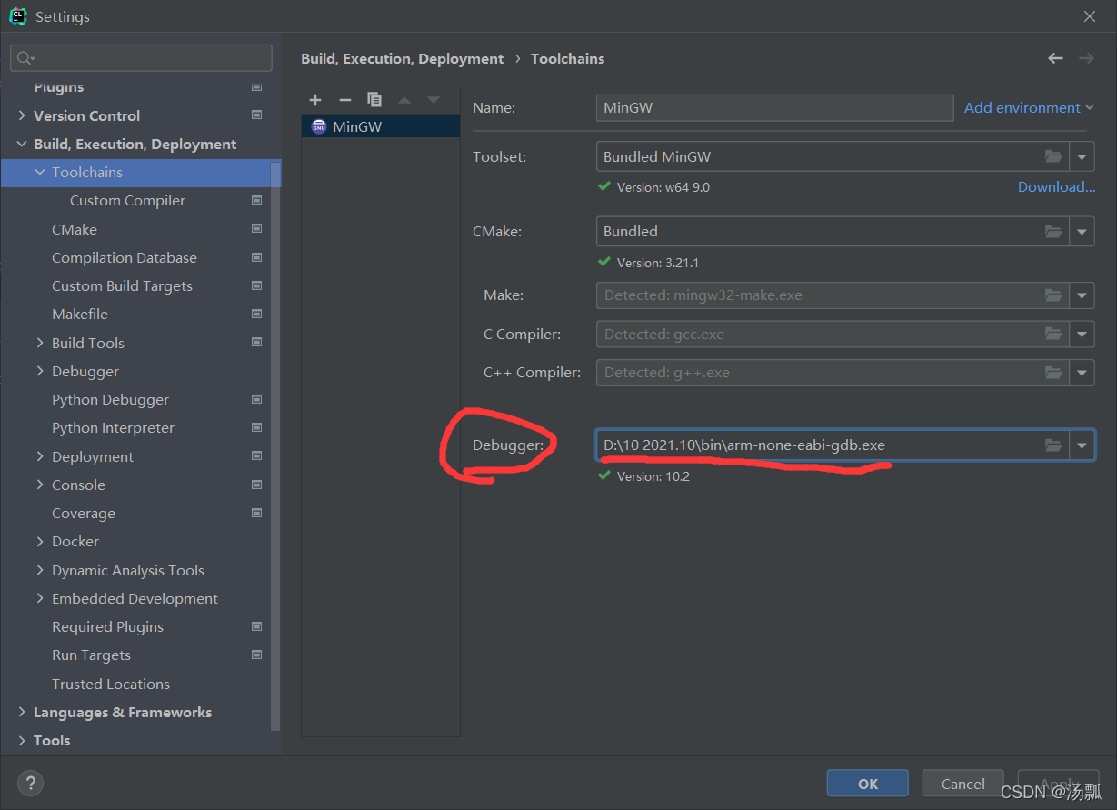
Task: Open the CMake dropdown arrow
Action: (1082, 231)
